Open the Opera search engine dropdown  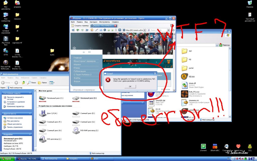tap(168, 30)
